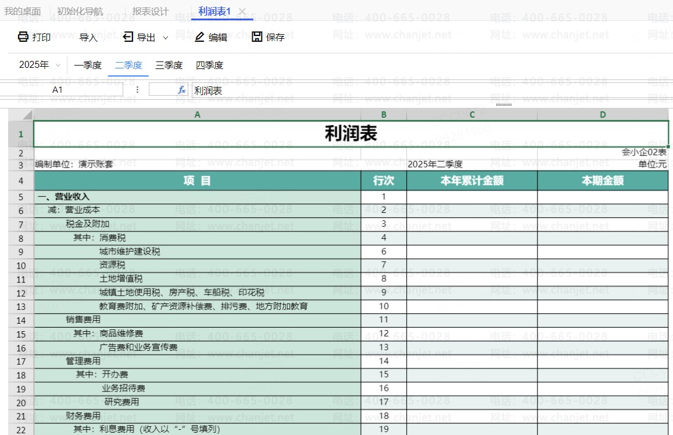Viewport: 673px width, 435px height.
Task: Click the 行次 header cell
Action: [x=384, y=181]
